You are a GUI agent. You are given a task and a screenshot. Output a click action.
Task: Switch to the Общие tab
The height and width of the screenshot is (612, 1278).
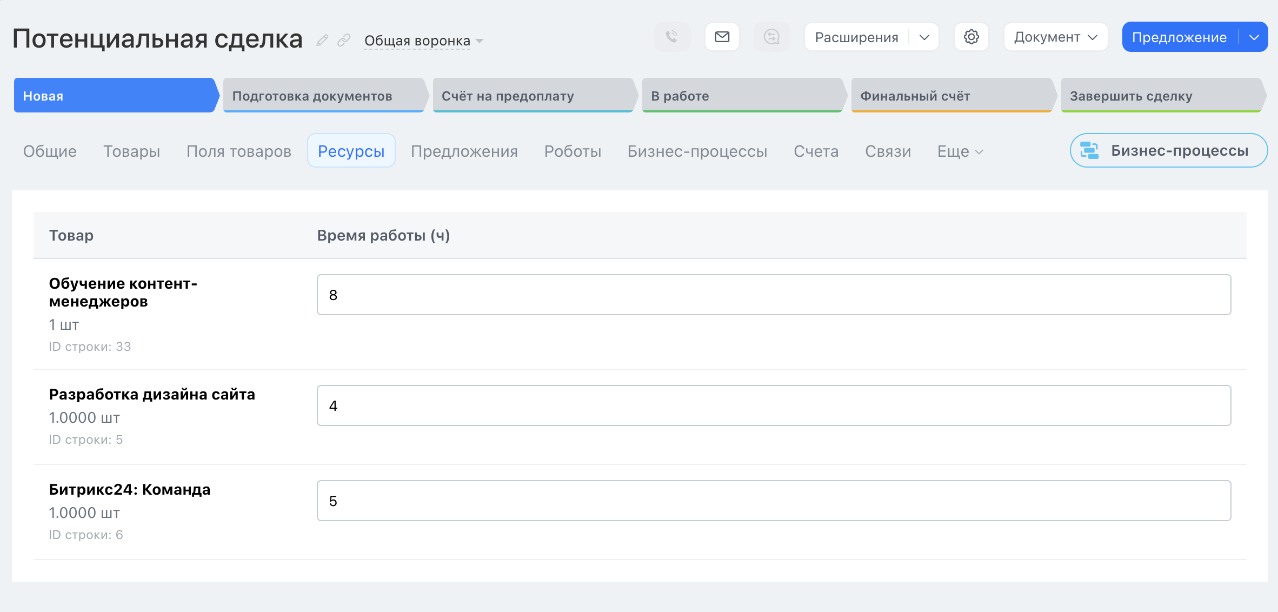[50, 151]
